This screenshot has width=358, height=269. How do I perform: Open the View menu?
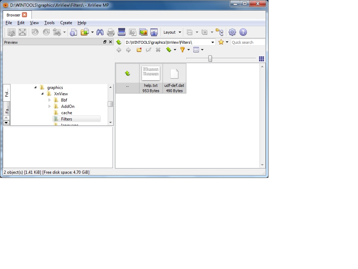(34, 23)
